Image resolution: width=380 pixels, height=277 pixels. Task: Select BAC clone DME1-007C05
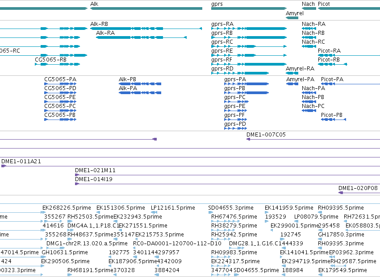tap(266, 135)
